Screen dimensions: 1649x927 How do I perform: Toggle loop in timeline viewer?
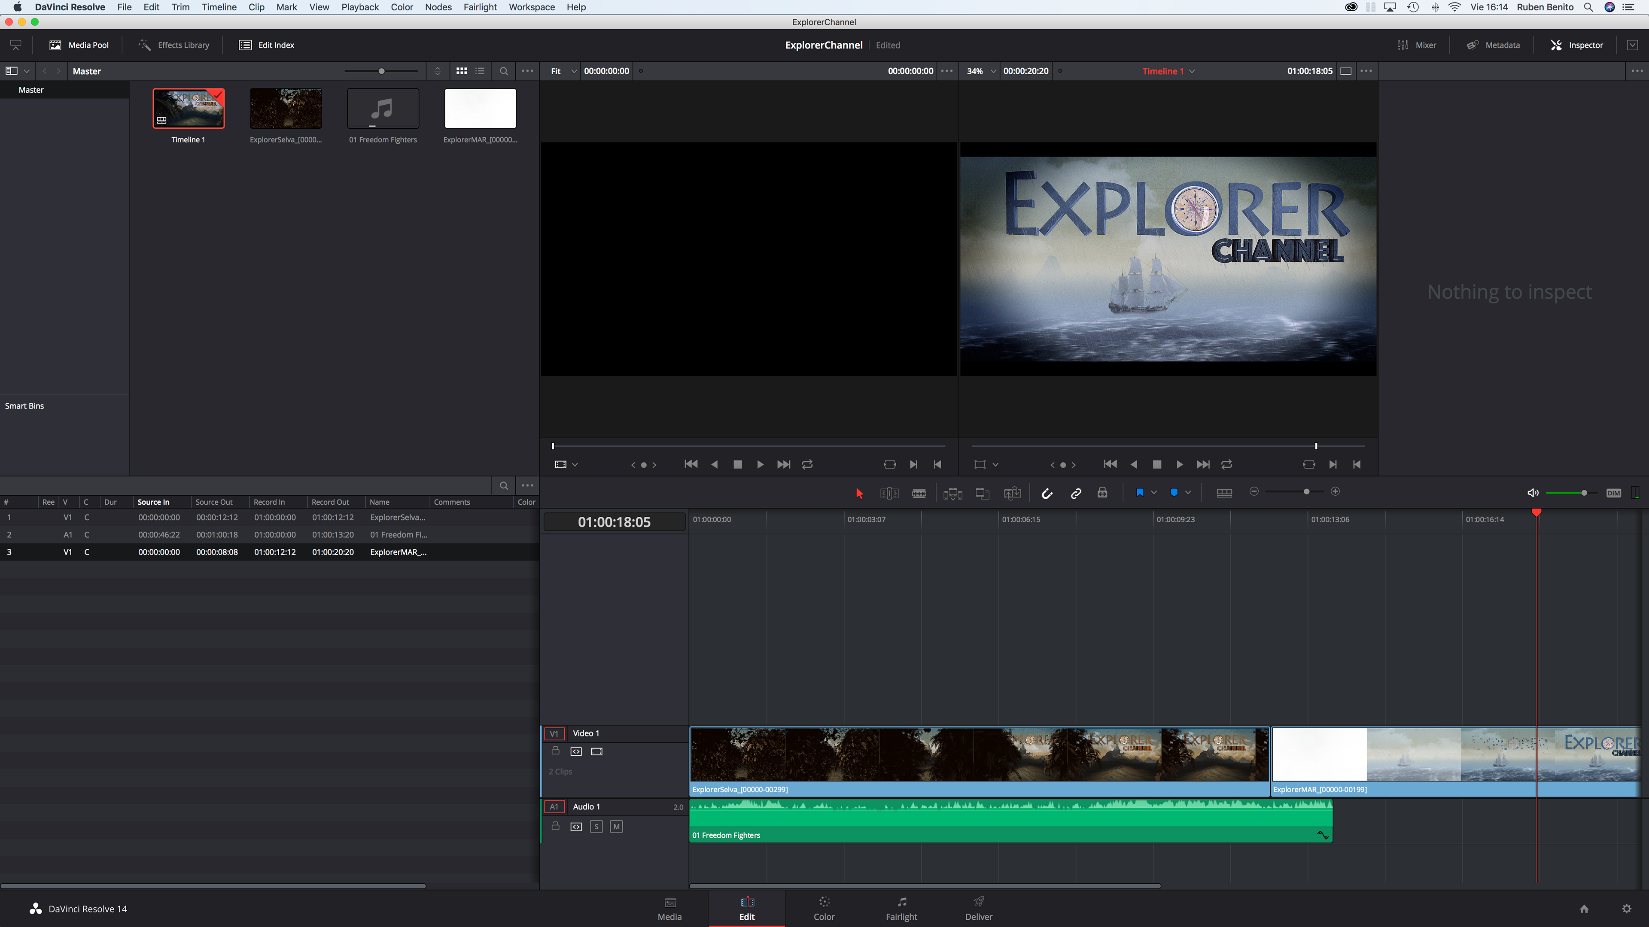(x=1226, y=464)
